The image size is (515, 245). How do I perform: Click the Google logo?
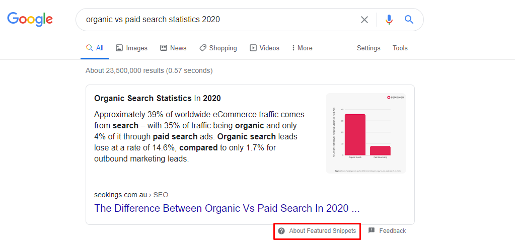[x=30, y=20]
